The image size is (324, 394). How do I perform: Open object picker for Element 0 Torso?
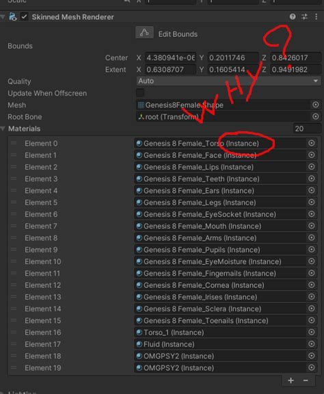click(312, 143)
